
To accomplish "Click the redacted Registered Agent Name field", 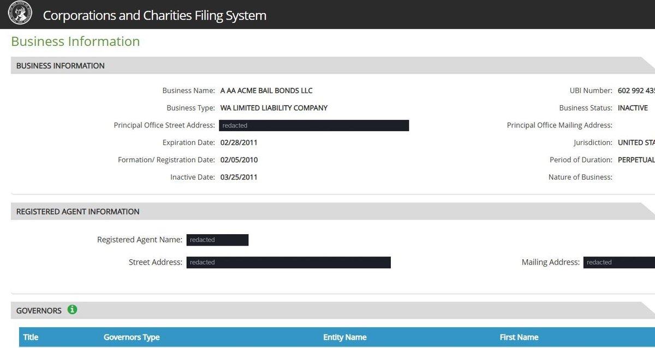I will (x=217, y=240).
